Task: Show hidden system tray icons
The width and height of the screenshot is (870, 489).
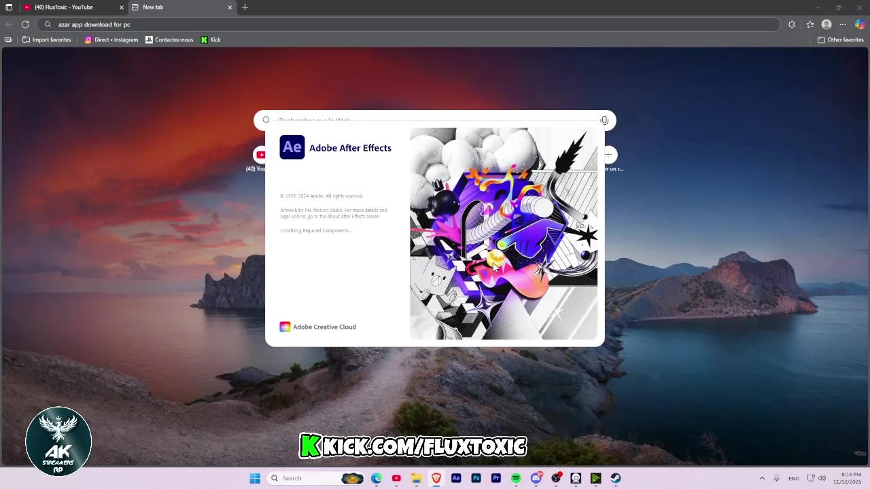Action: [762, 478]
